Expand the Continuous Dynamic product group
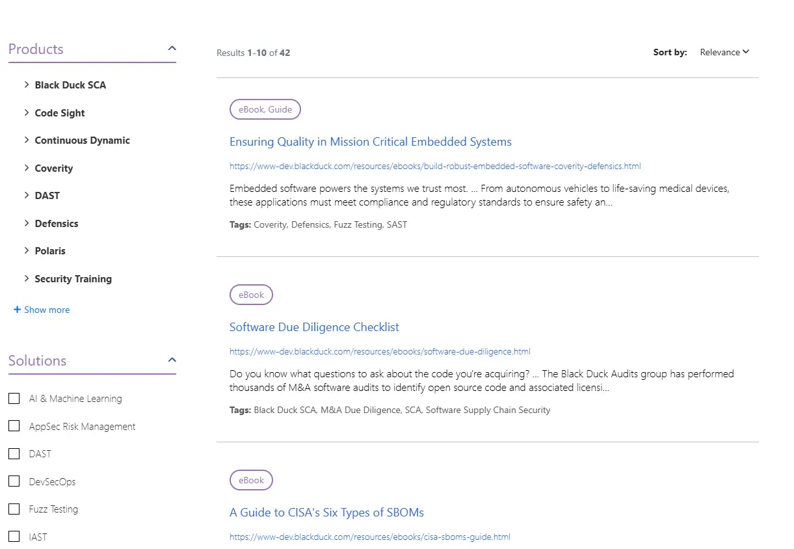Viewport: 794px width, 549px height. (27, 140)
